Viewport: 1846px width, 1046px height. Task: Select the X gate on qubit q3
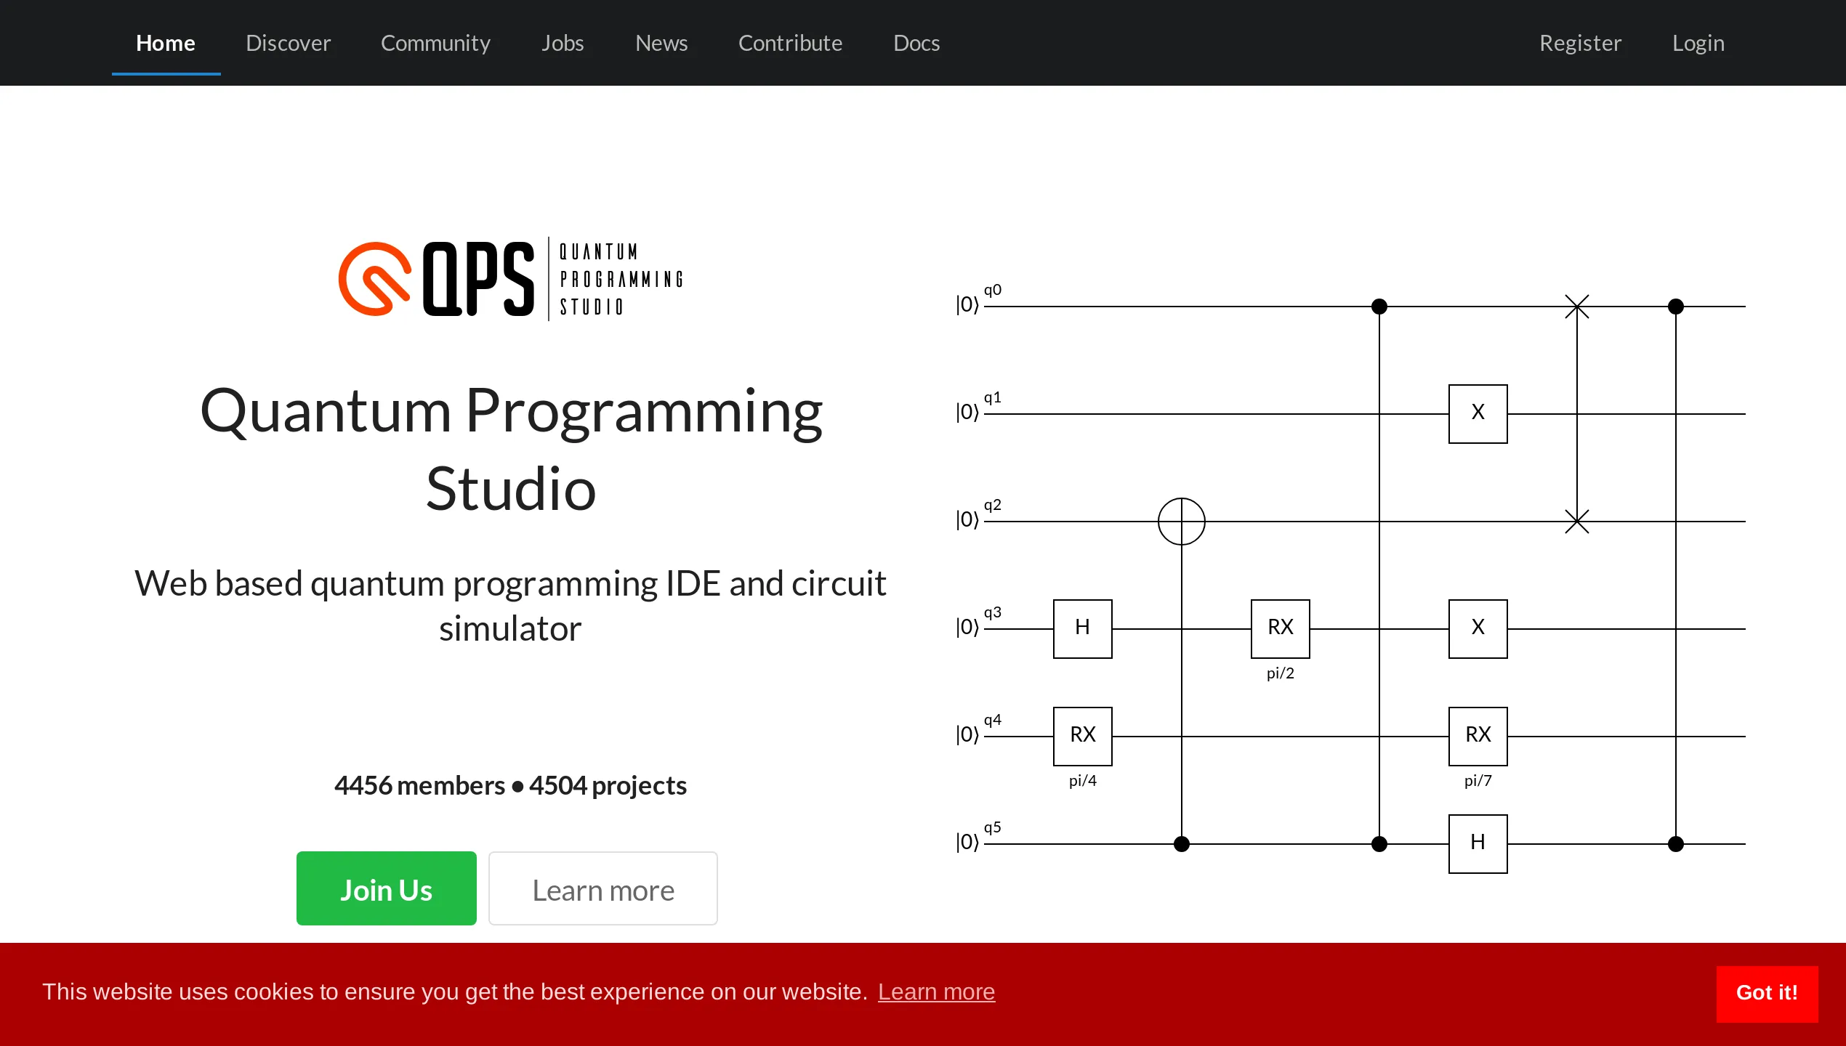point(1478,628)
